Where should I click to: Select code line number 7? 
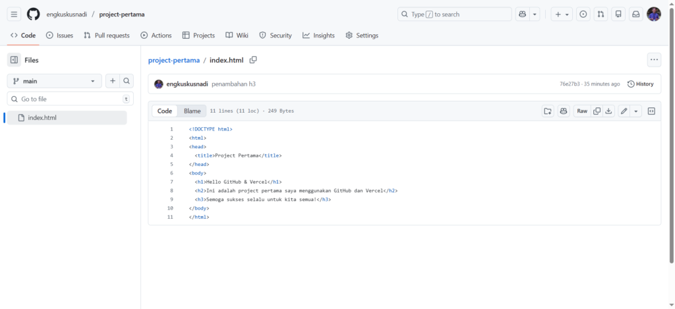tap(171, 182)
